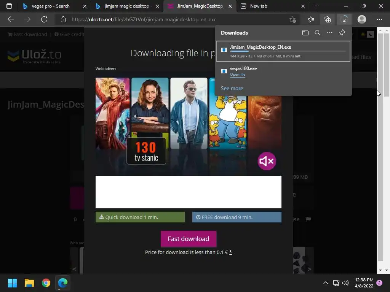Unmute the advert with speaker icon

tap(267, 161)
